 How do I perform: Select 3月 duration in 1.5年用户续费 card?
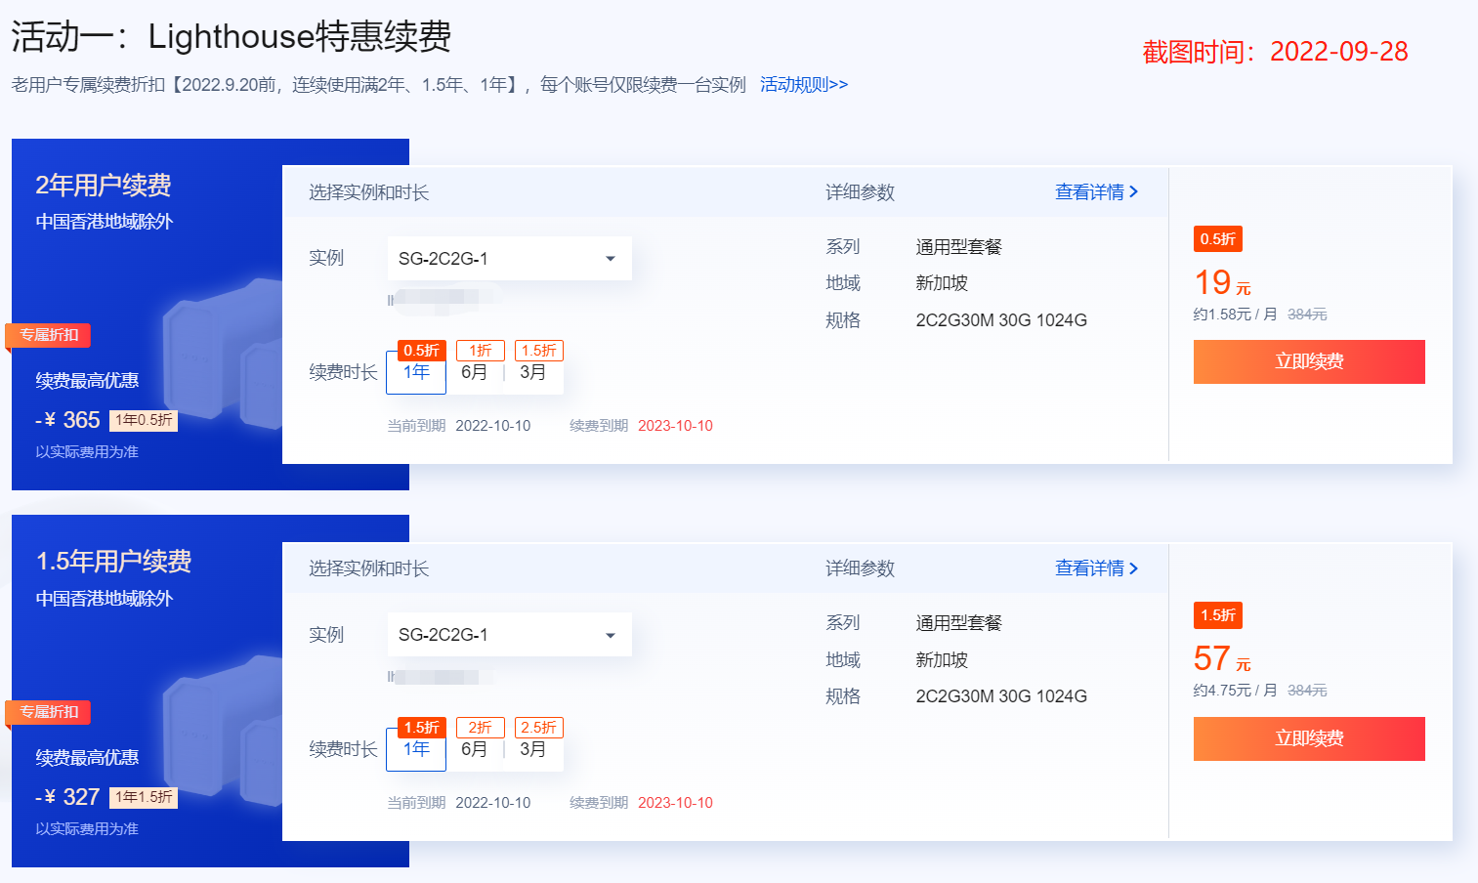pyautogui.click(x=532, y=749)
